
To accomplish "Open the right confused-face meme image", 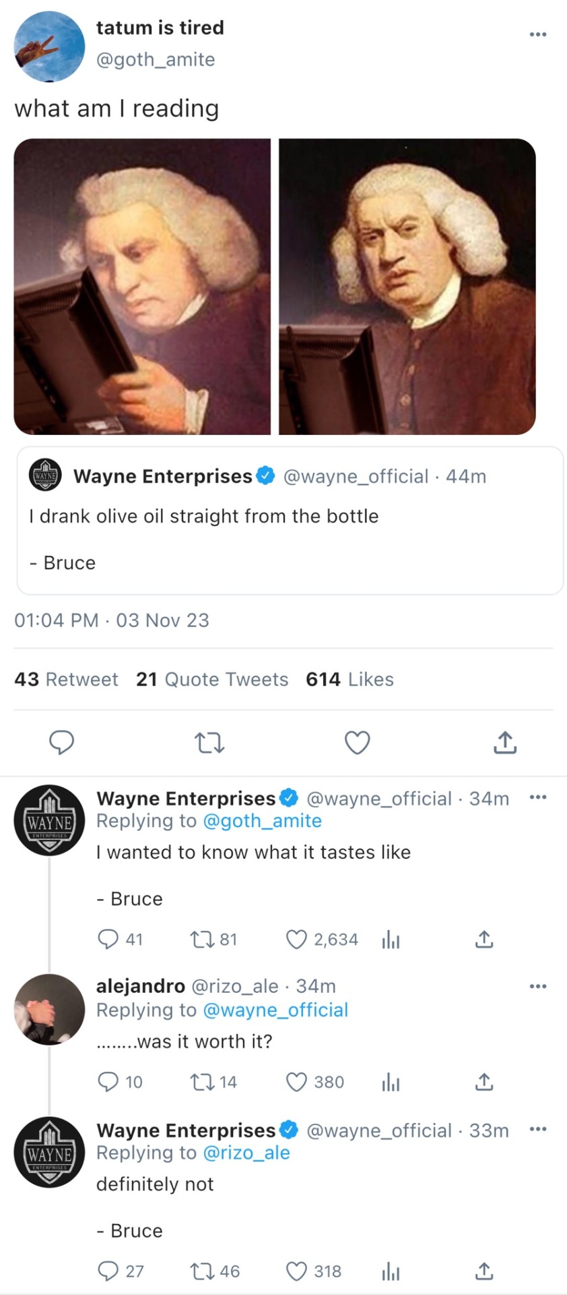I will point(407,287).
